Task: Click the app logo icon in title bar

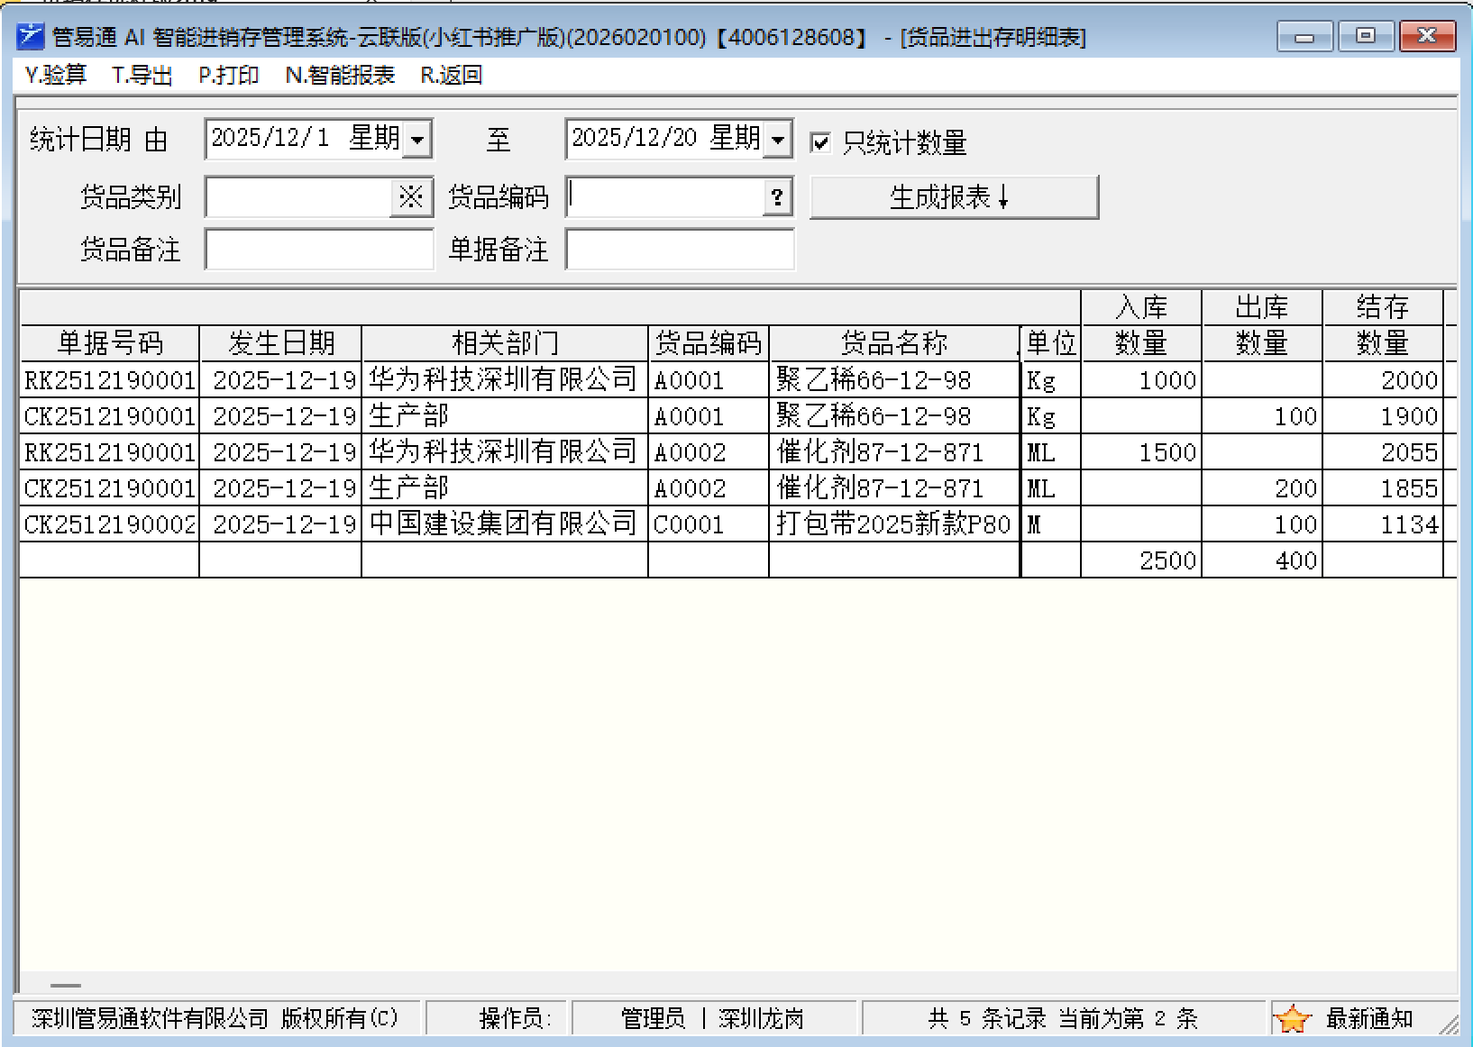Action: pyautogui.click(x=32, y=36)
